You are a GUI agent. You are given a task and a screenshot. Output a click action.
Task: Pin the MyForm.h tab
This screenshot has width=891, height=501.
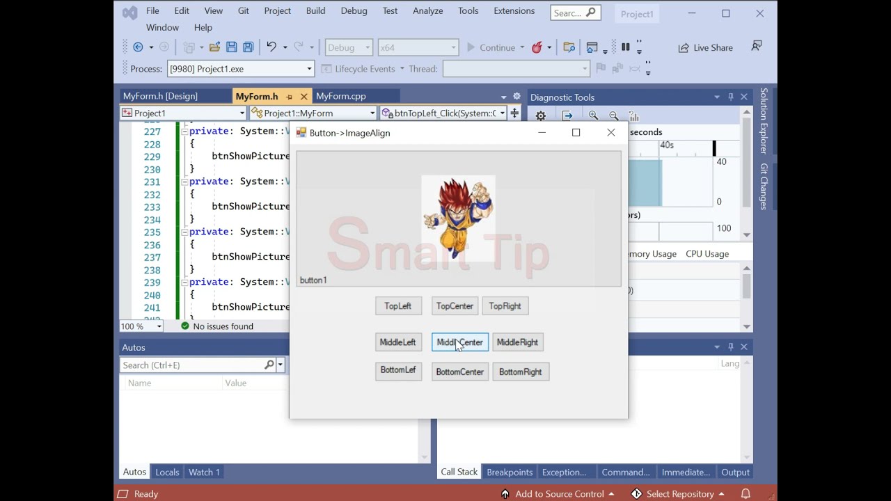click(290, 97)
